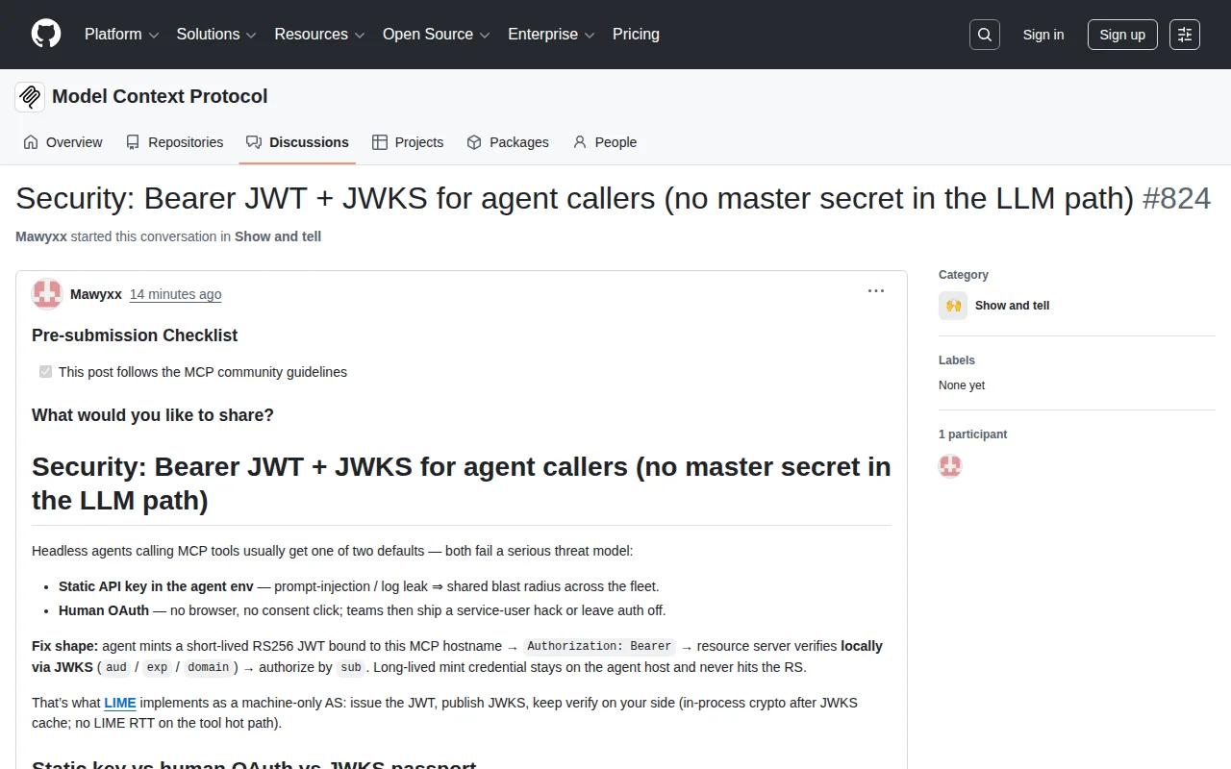Expand the Open Source menu
The height and width of the screenshot is (769, 1231).
pos(437,35)
